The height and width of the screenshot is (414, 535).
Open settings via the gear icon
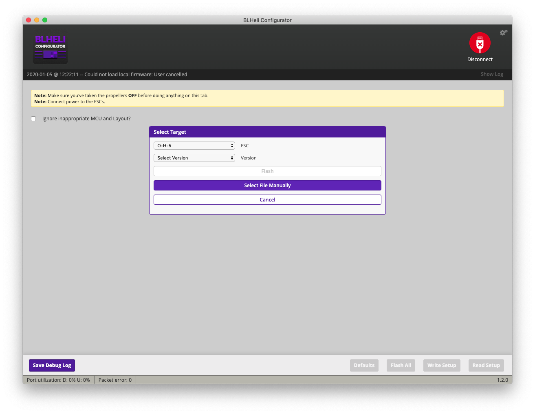(504, 33)
